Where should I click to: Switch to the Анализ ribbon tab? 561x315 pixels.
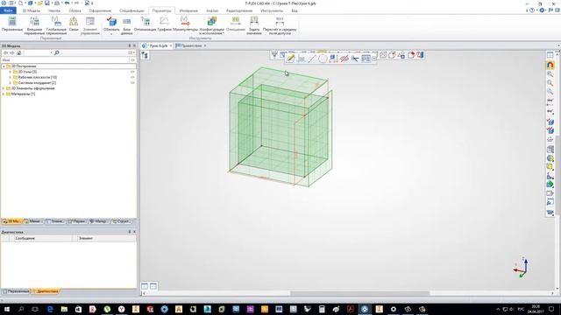212,10
